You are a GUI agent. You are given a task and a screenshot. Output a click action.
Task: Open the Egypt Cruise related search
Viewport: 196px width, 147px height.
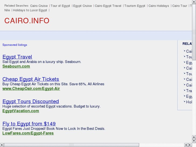point(82,6)
